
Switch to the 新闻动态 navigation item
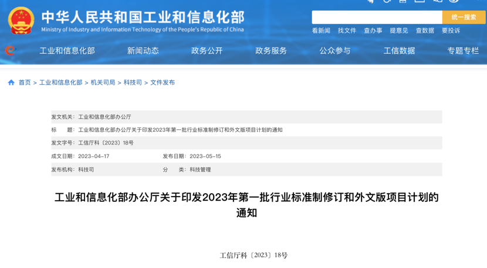click(143, 51)
